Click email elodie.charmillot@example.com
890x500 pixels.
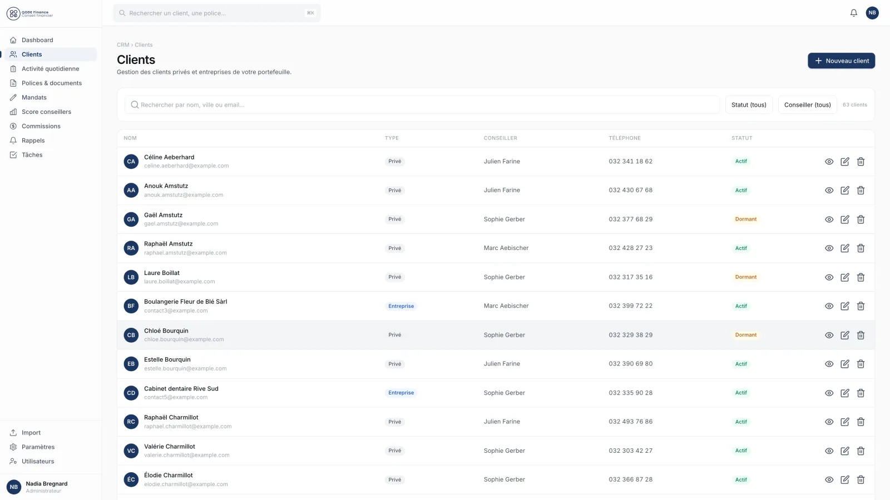186,484
